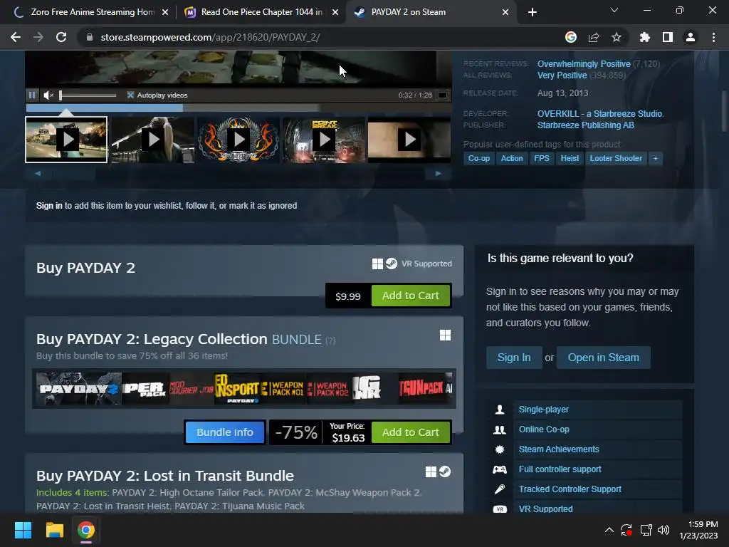Open Chrome extensions puzzle icon
The height and width of the screenshot is (547, 729).
pyautogui.click(x=645, y=37)
